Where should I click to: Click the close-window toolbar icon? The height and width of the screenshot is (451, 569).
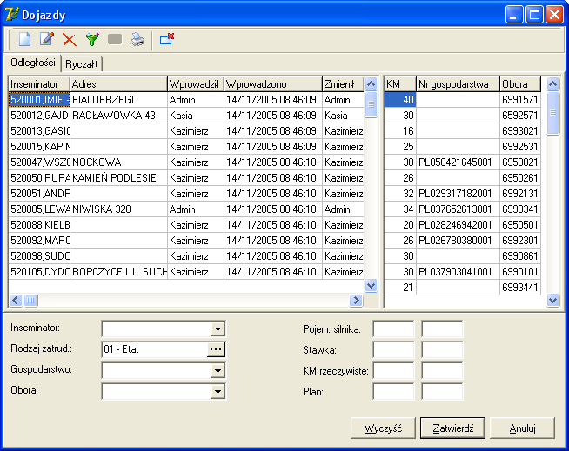[167, 39]
